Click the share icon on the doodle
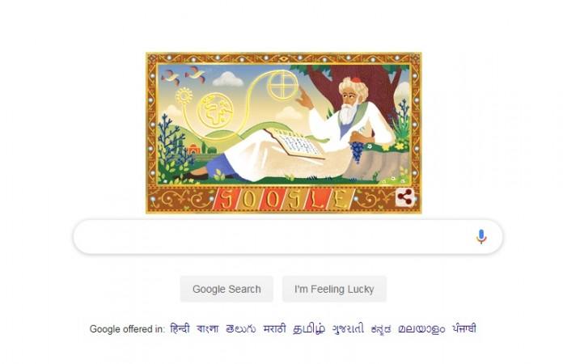Screen dimensions: 563x364 point(404,197)
